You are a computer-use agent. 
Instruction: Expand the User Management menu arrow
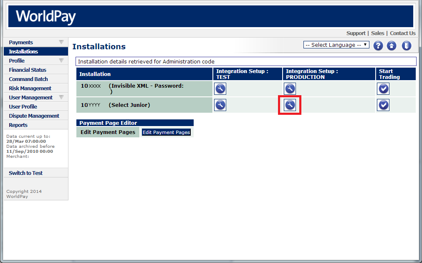point(61,97)
